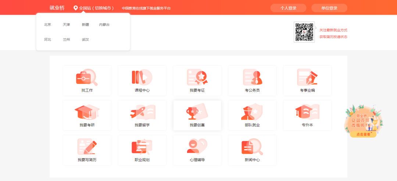Image resolution: width=397 pixels, height=181 pixels.
Task: Open the 职业规划 planning board icon
Action: click(x=142, y=146)
